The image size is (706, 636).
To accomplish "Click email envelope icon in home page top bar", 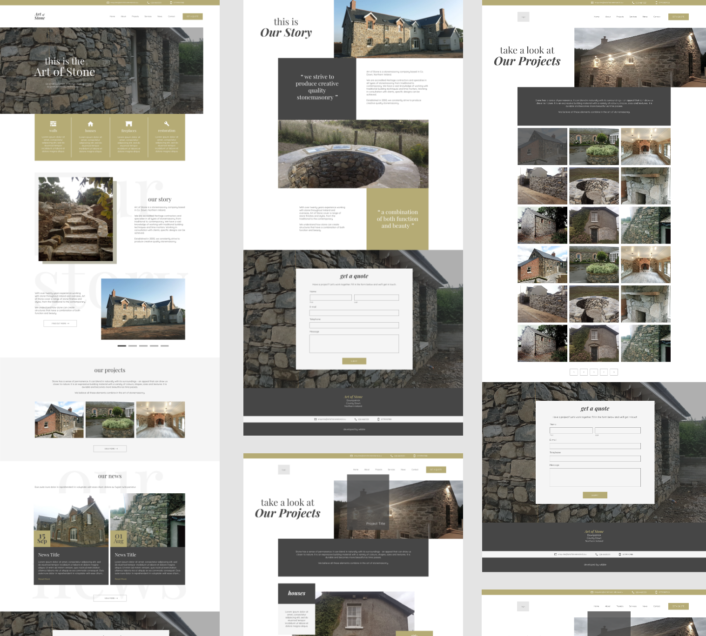I will pyautogui.click(x=108, y=3).
